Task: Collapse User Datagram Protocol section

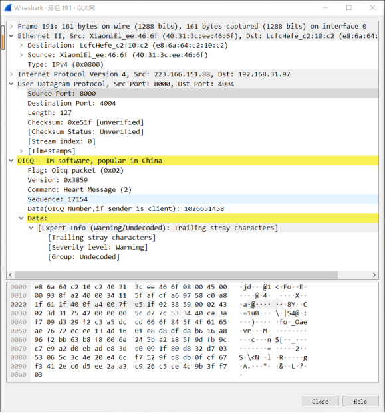Action: pyautogui.click(x=11, y=84)
